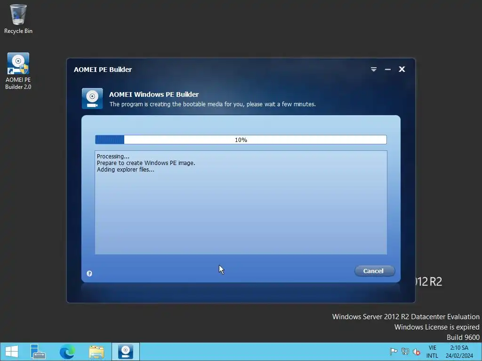Image resolution: width=482 pixels, height=361 pixels.
Task: Open Microsoft Edge from the taskbar
Action: tap(67, 352)
